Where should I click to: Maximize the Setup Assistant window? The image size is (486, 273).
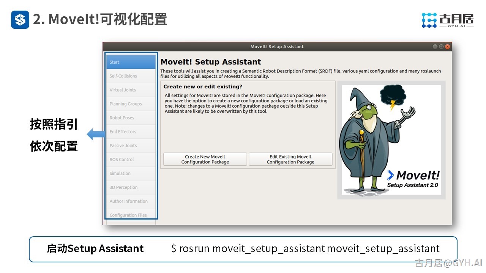[x=441, y=47]
